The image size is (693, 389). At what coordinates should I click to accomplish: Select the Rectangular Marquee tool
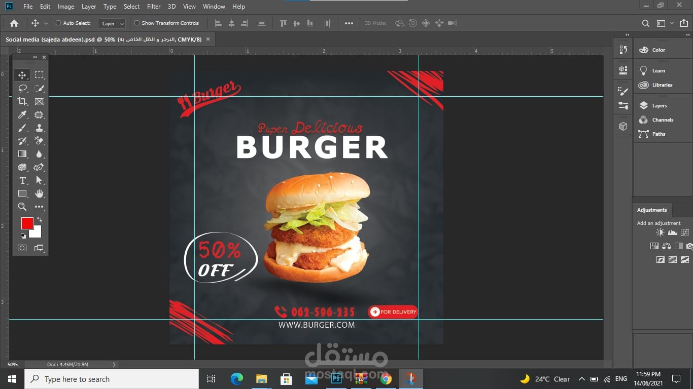point(39,75)
